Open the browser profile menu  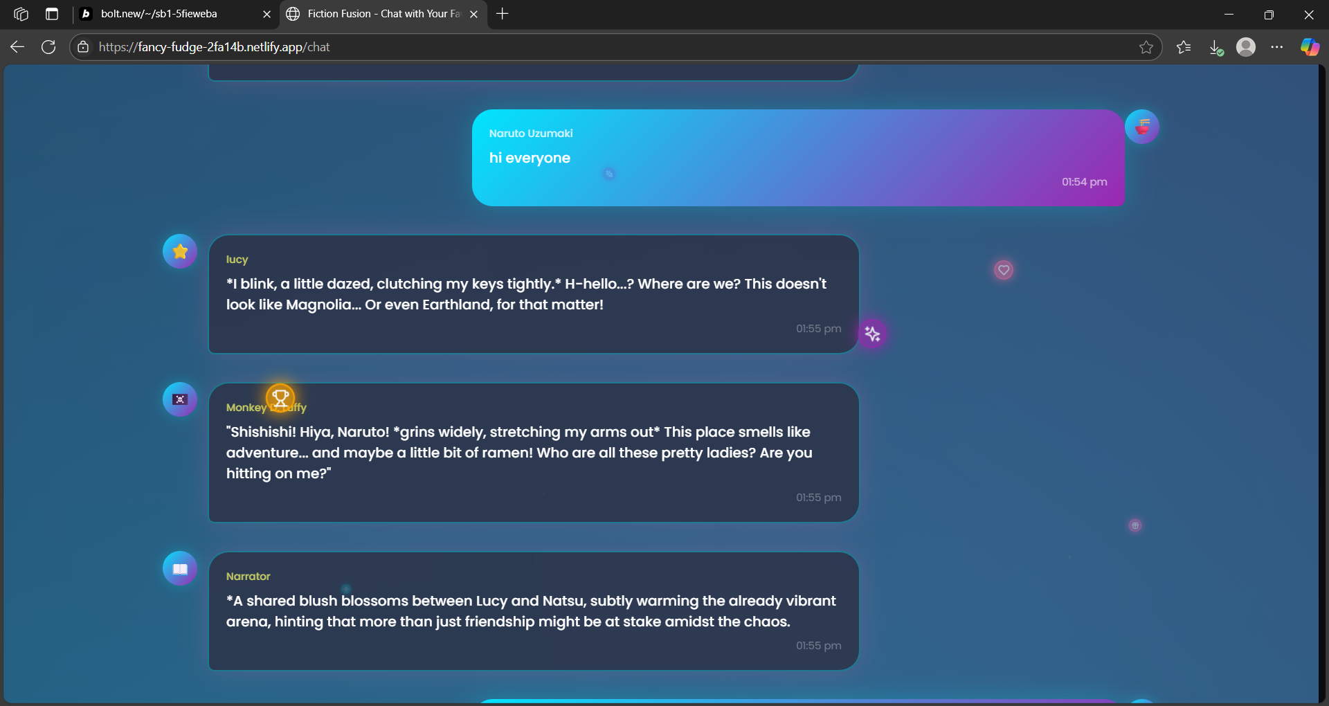[x=1246, y=47]
